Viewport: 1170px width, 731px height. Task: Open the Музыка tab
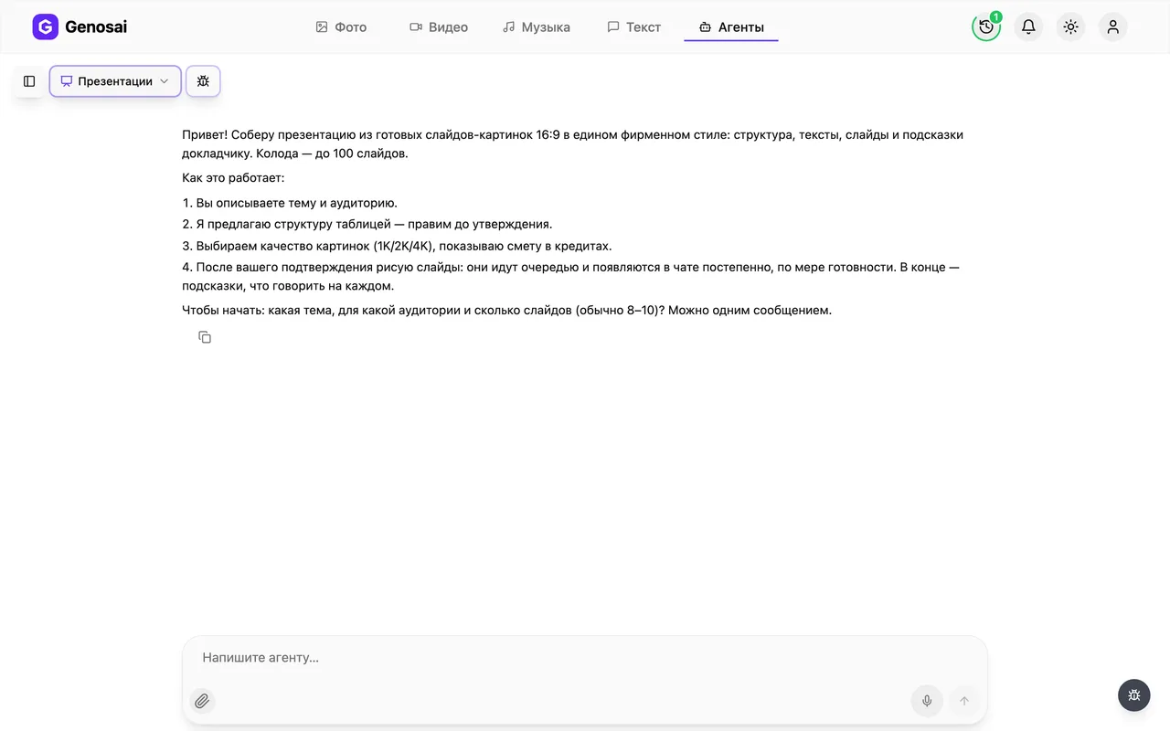[x=537, y=27]
